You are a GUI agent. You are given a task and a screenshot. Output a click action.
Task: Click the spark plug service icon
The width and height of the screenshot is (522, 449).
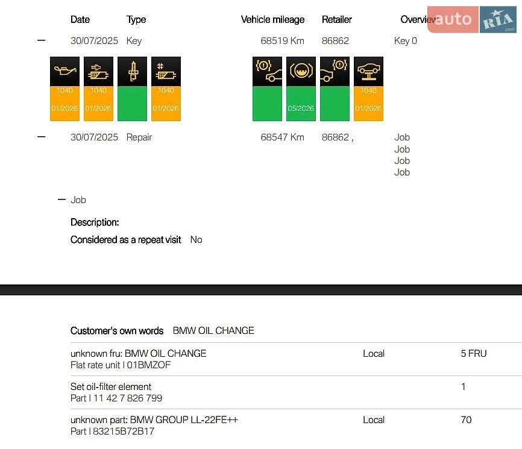pos(132,71)
